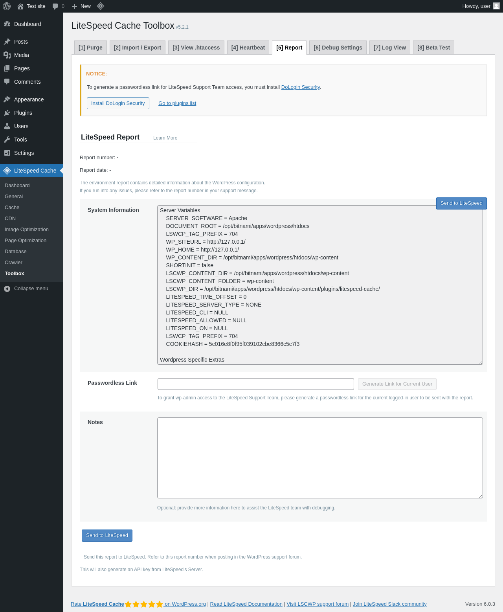
Task: Switch to the [1] Purge tab
Action: coord(90,48)
